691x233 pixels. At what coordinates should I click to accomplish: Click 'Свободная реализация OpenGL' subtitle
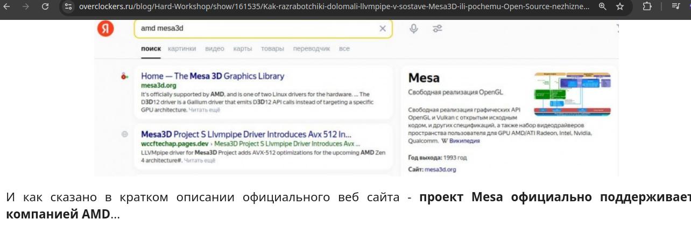point(456,92)
